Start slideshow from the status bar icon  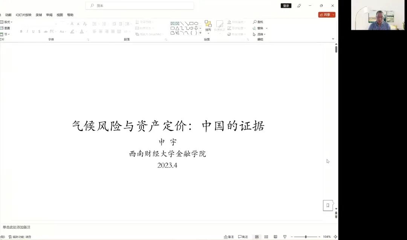[x=285, y=237]
